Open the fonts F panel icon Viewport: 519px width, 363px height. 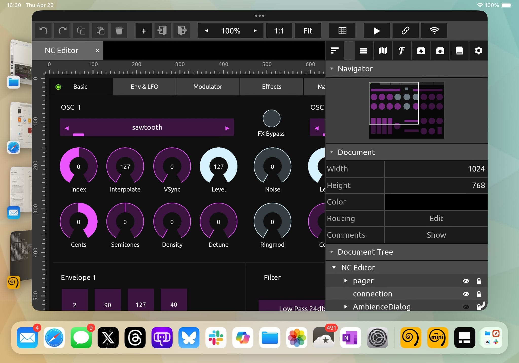point(402,50)
